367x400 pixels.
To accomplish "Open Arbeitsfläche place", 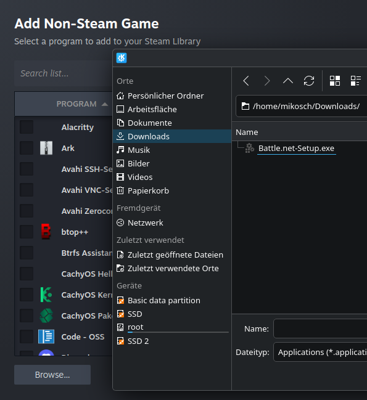I will [172, 110].
